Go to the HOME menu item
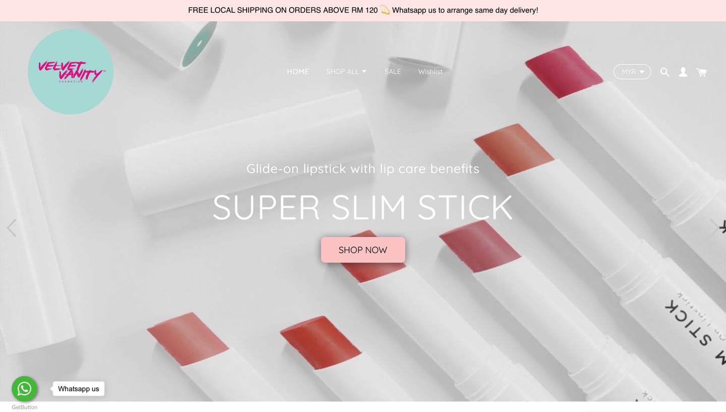This screenshot has width=726, height=412. point(298,72)
